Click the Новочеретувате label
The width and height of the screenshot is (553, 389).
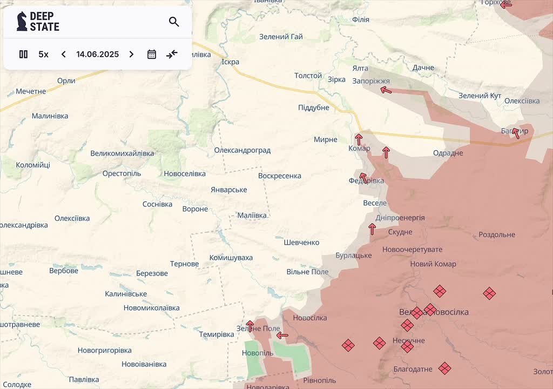(x=412, y=250)
